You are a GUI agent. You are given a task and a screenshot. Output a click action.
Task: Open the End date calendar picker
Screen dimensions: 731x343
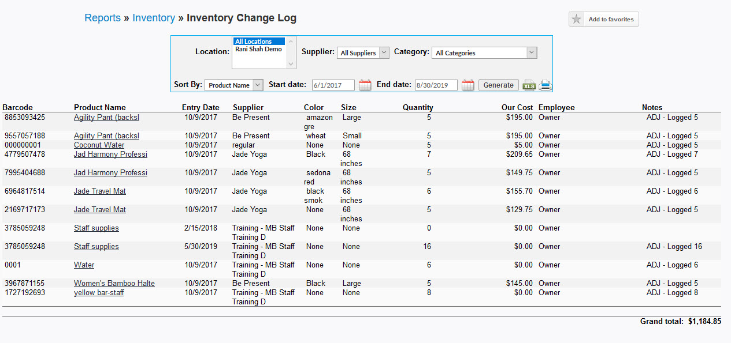pos(467,85)
